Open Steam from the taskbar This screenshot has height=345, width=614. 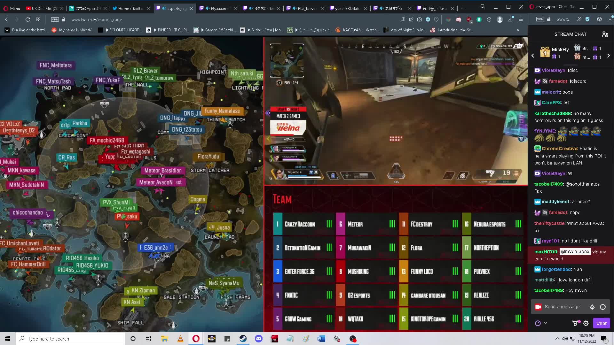point(243,339)
